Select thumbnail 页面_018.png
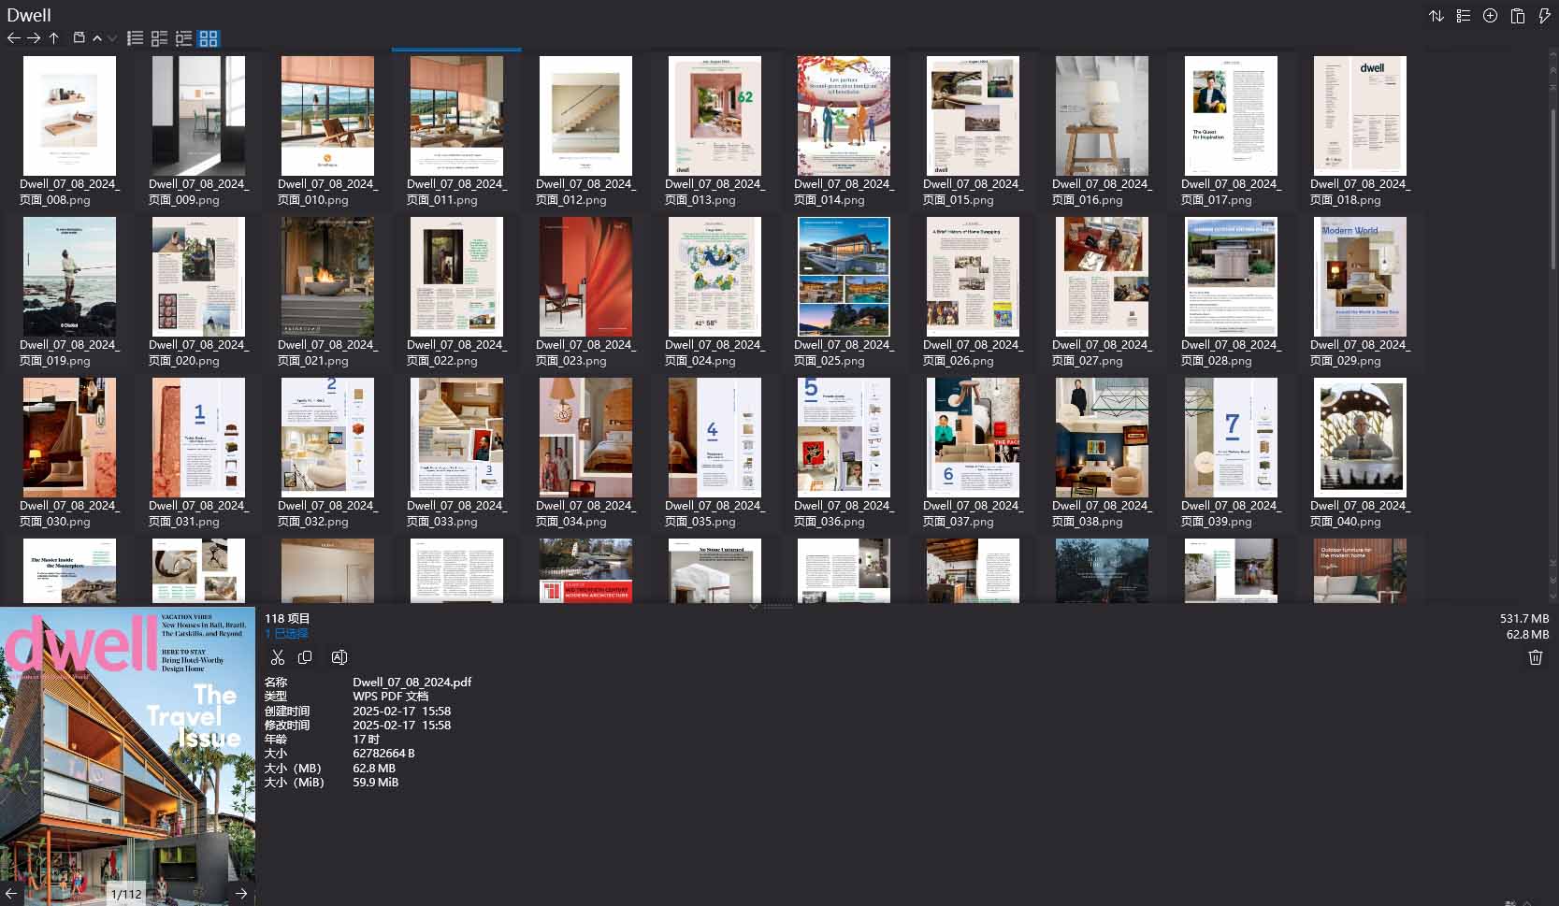 (1360, 116)
